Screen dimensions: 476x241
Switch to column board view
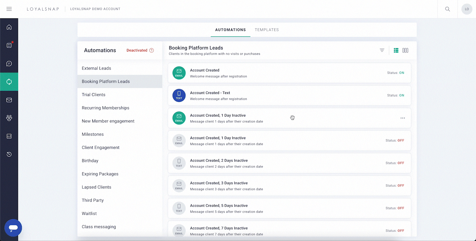[405, 50]
